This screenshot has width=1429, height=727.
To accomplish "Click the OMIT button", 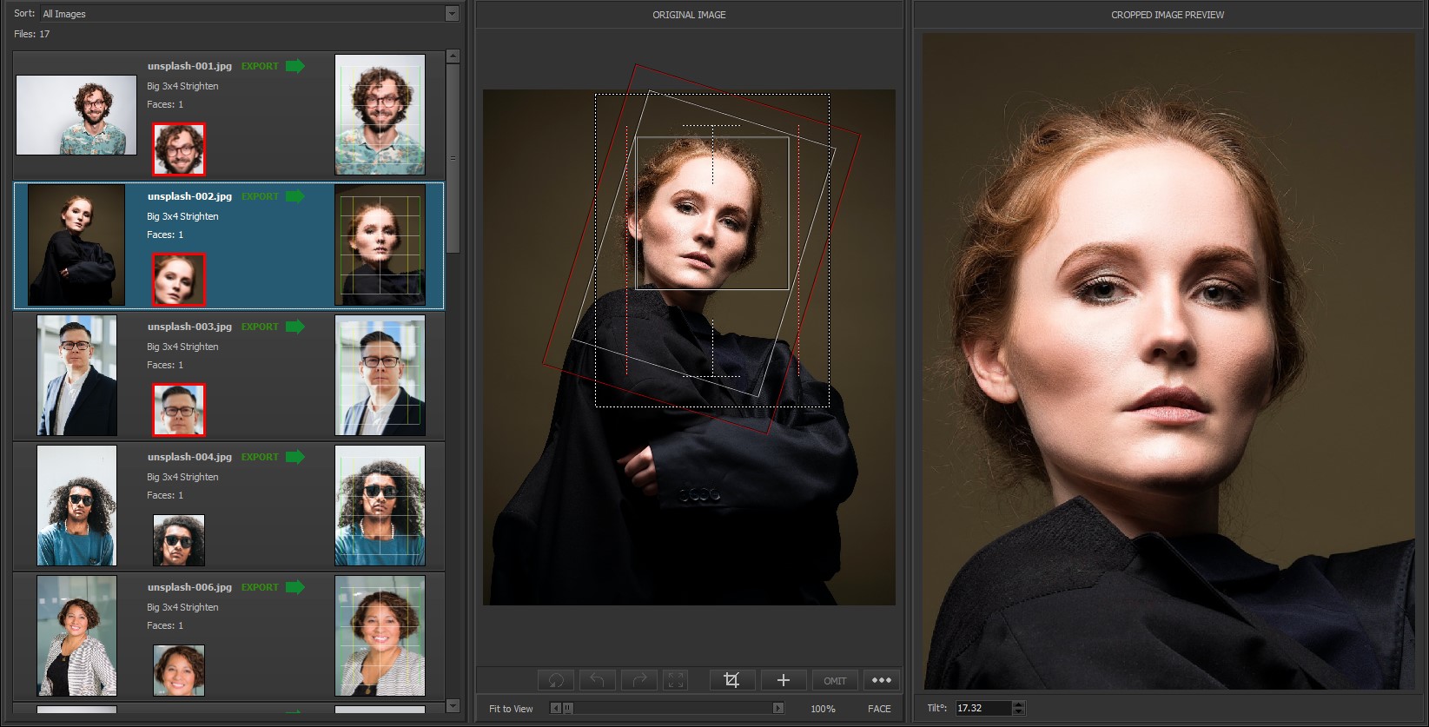I will 835,680.
